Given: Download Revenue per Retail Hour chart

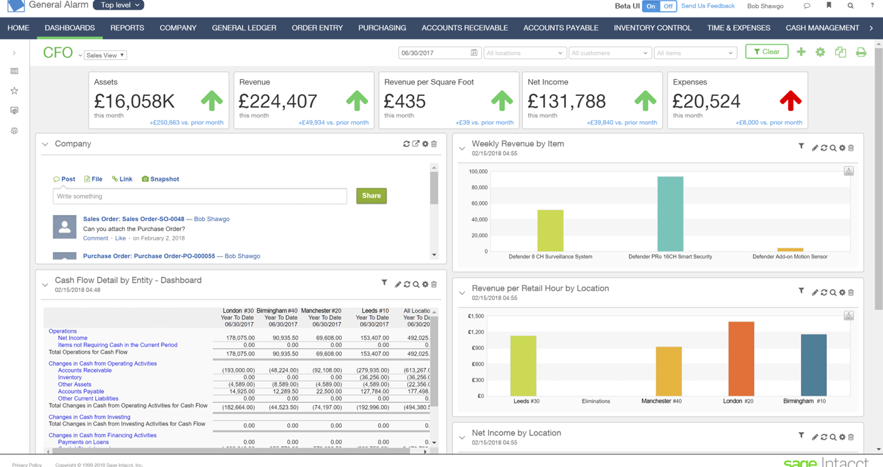Looking at the screenshot, I should click(849, 316).
